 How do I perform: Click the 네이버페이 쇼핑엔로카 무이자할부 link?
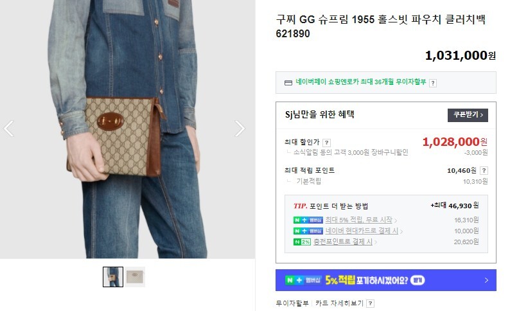pyautogui.click(x=361, y=82)
